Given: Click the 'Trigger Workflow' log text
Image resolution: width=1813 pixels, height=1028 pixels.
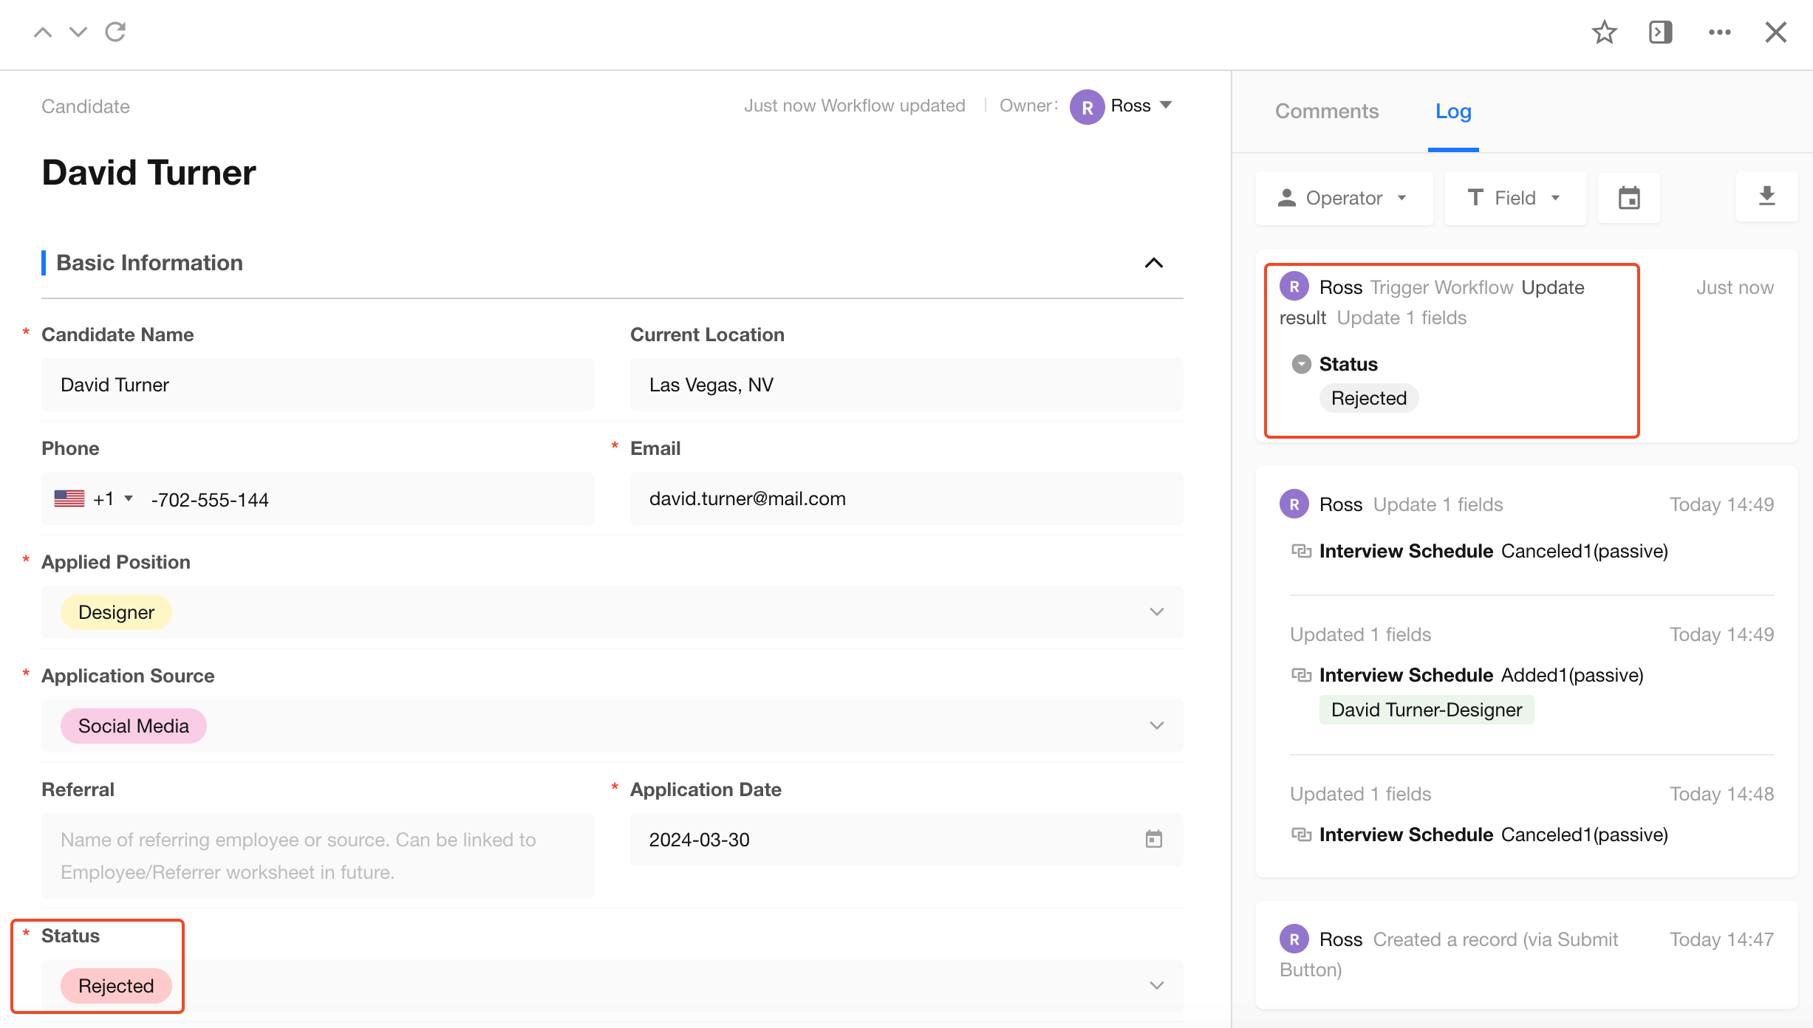Looking at the screenshot, I should 1441,287.
